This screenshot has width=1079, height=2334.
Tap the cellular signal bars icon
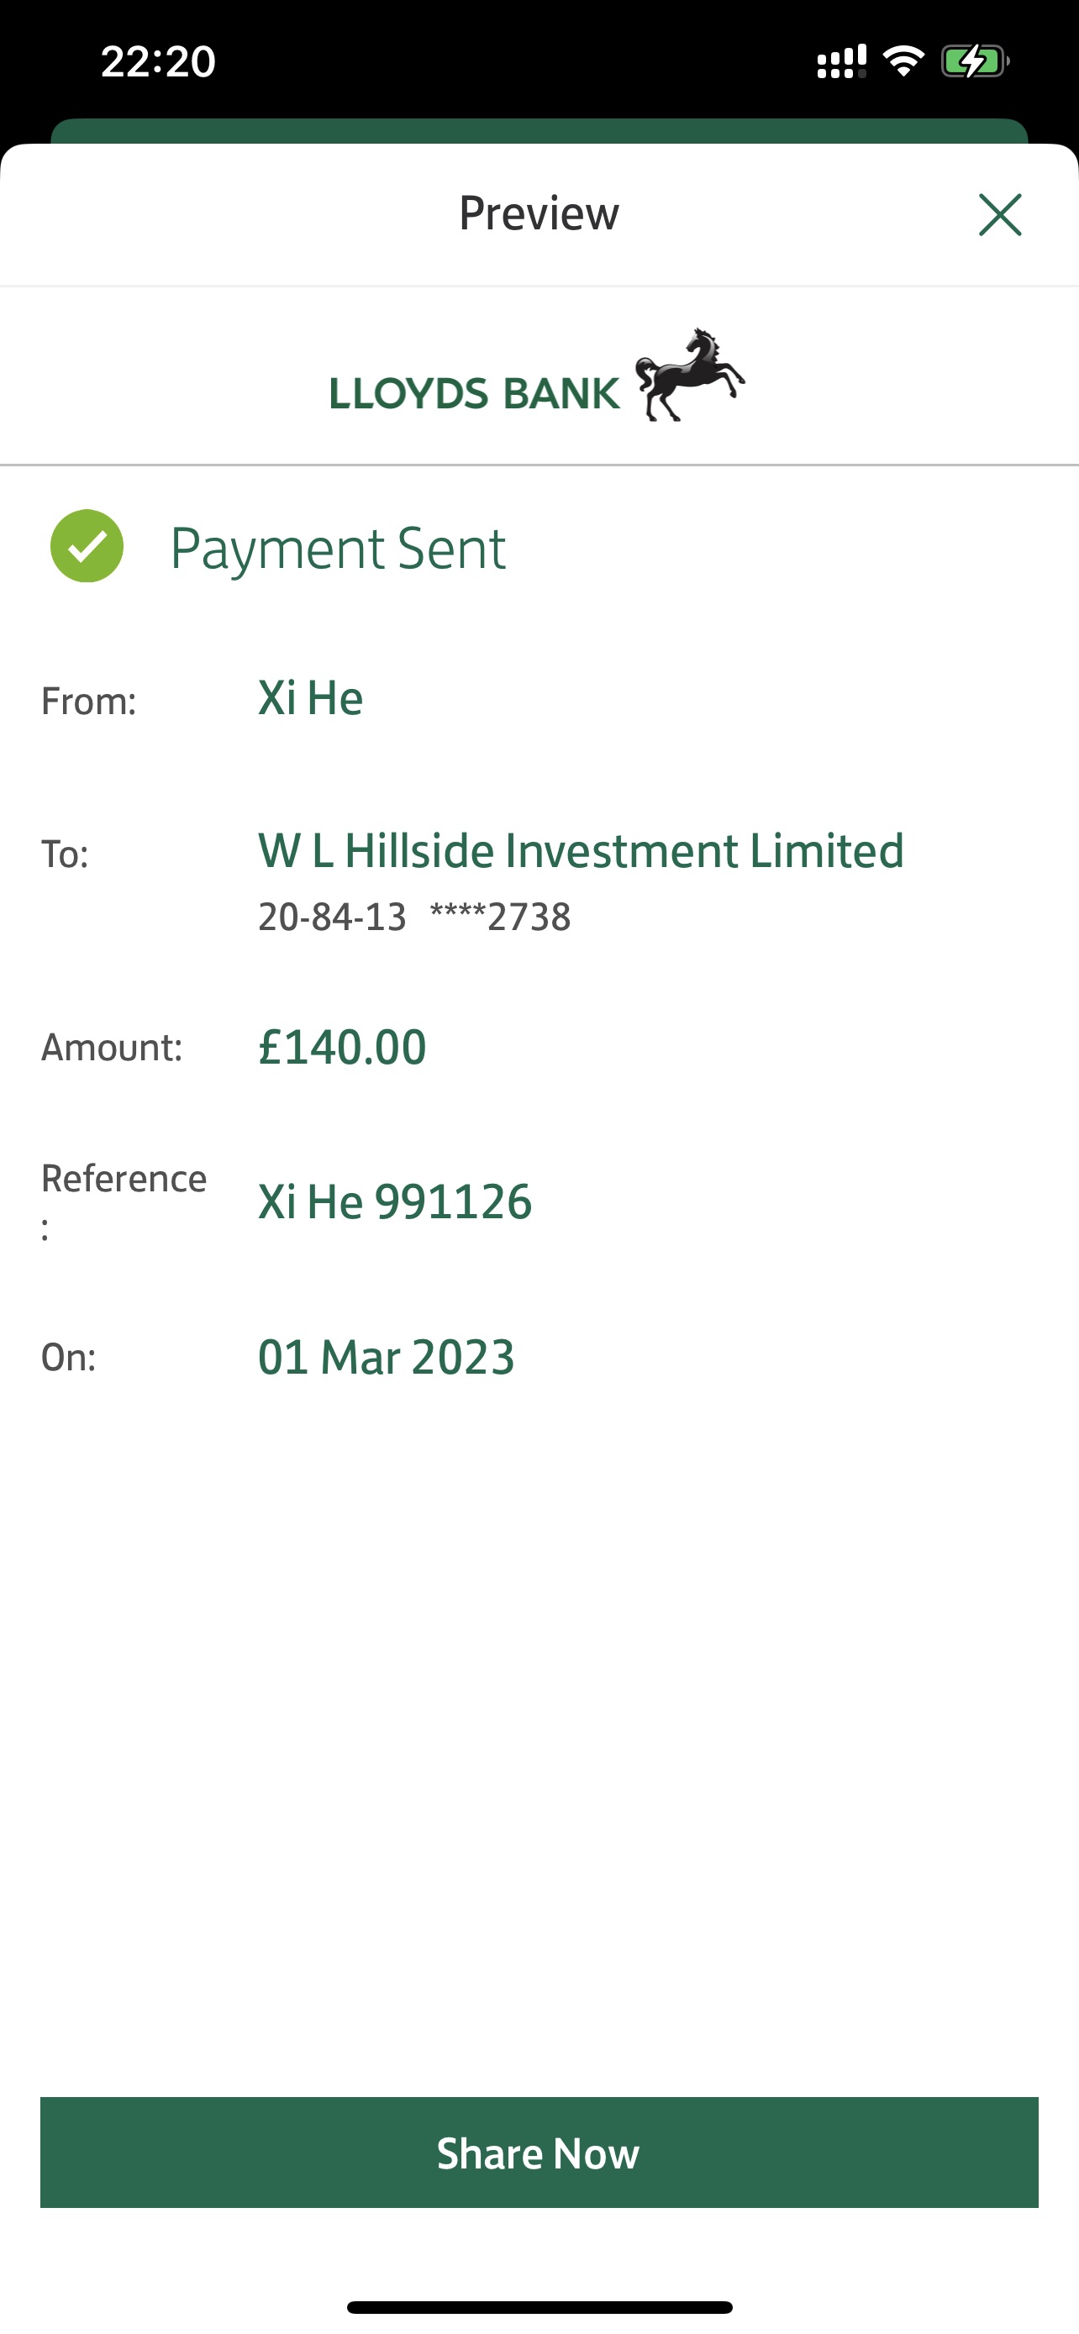pos(840,61)
